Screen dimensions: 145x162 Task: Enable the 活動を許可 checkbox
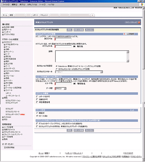point(37,99)
